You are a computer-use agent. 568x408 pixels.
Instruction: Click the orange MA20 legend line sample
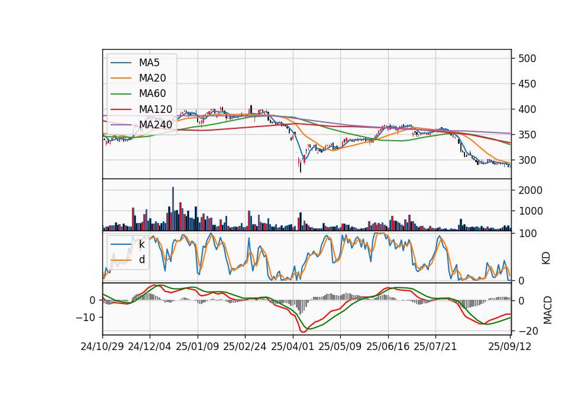point(121,78)
